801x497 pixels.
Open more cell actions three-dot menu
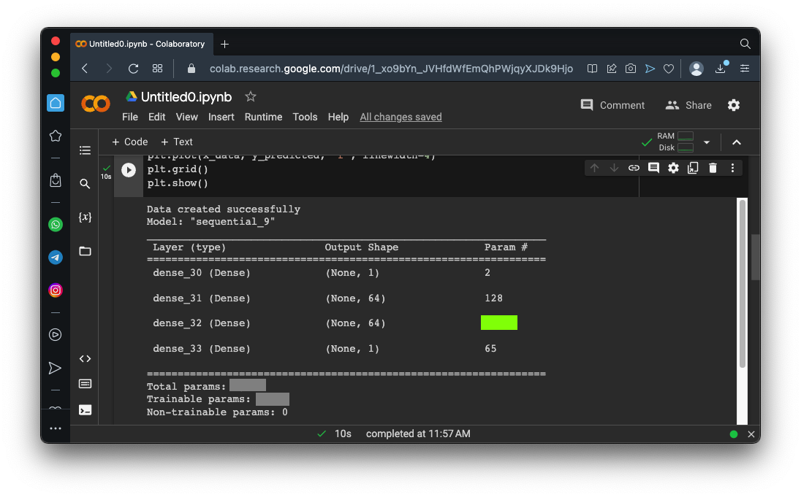tap(732, 168)
